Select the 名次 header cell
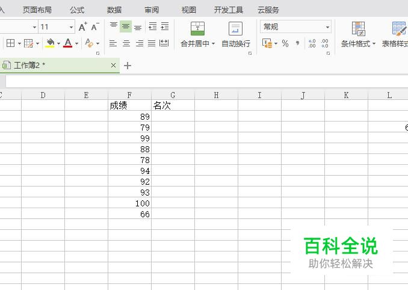Viewport: 408px width, 290px height. pyautogui.click(x=173, y=105)
